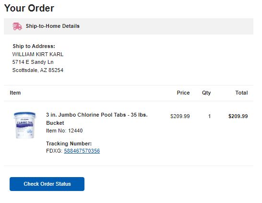Select the Jumbo Chlorine Pool Tabs title
This screenshot has width=262, height=203.
pos(97,119)
